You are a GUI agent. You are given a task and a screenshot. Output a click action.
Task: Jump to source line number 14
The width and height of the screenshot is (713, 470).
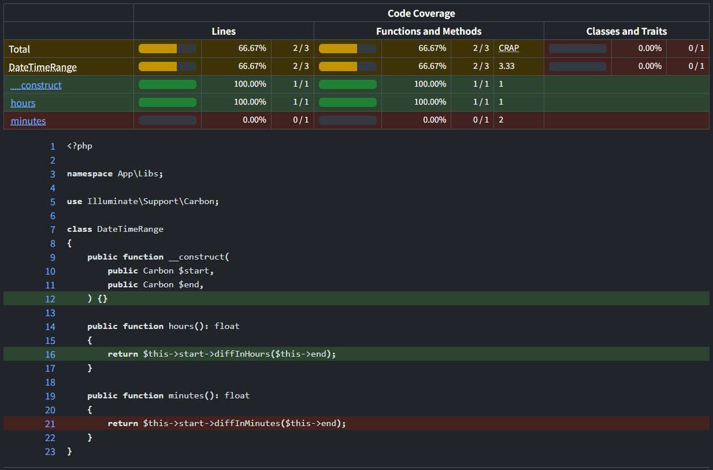point(50,327)
